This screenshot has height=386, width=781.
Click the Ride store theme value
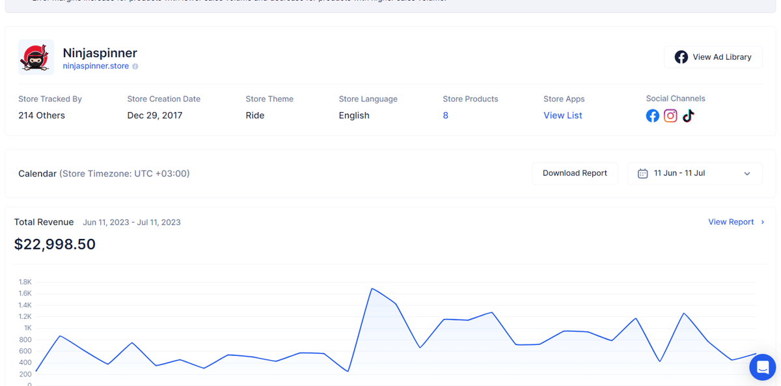tap(255, 115)
